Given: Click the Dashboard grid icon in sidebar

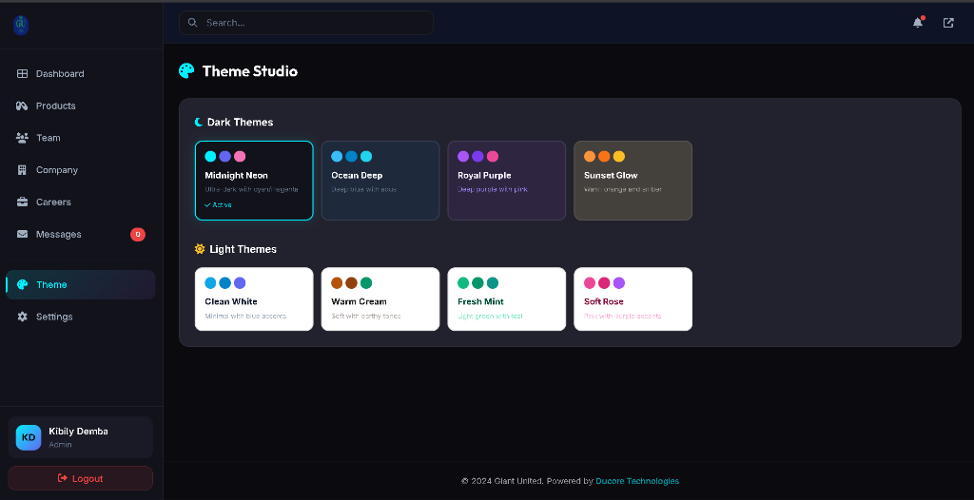Looking at the screenshot, I should click(x=22, y=74).
